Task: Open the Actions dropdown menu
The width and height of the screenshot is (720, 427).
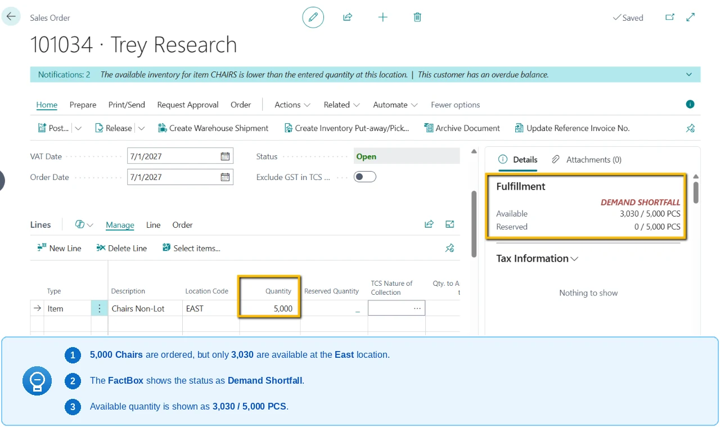Action: tap(292, 105)
